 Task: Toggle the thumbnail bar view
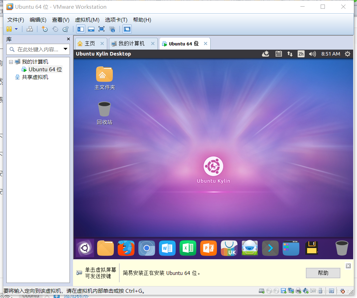[91, 29]
